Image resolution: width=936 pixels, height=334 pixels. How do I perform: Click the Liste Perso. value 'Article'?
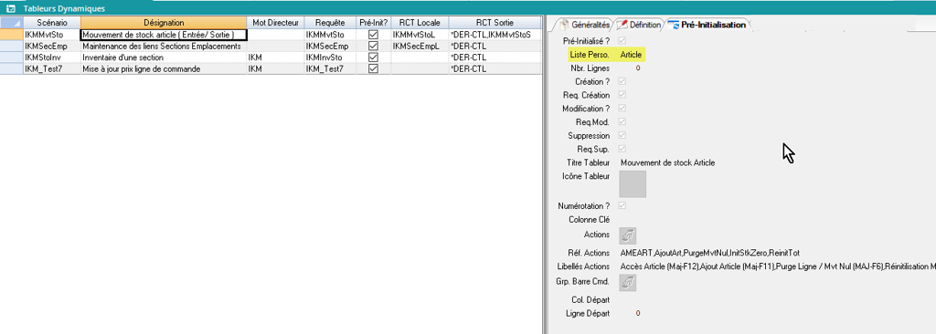[x=631, y=55]
